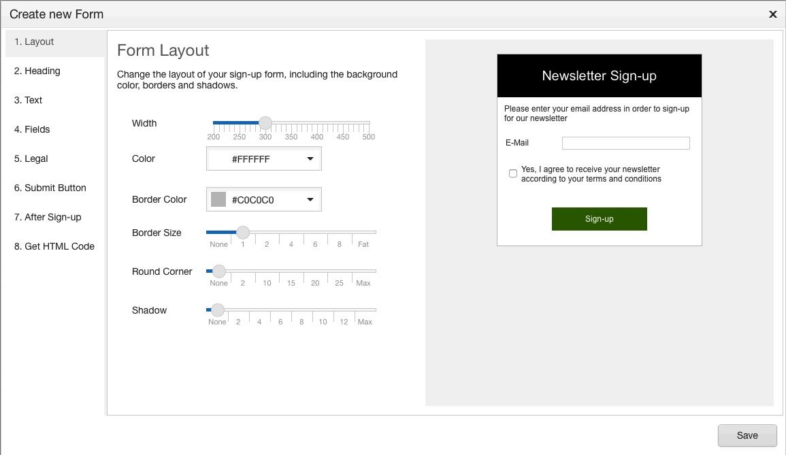The width and height of the screenshot is (786, 455).
Task: Click the green Sign-up button
Action: pyautogui.click(x=600, y=219)
